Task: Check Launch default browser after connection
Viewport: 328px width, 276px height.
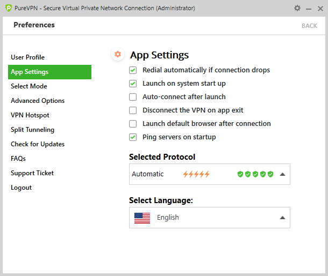Action: coord(133,124)
